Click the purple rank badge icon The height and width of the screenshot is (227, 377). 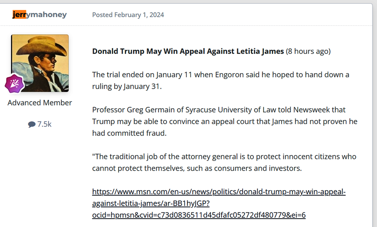coord(14,84)
